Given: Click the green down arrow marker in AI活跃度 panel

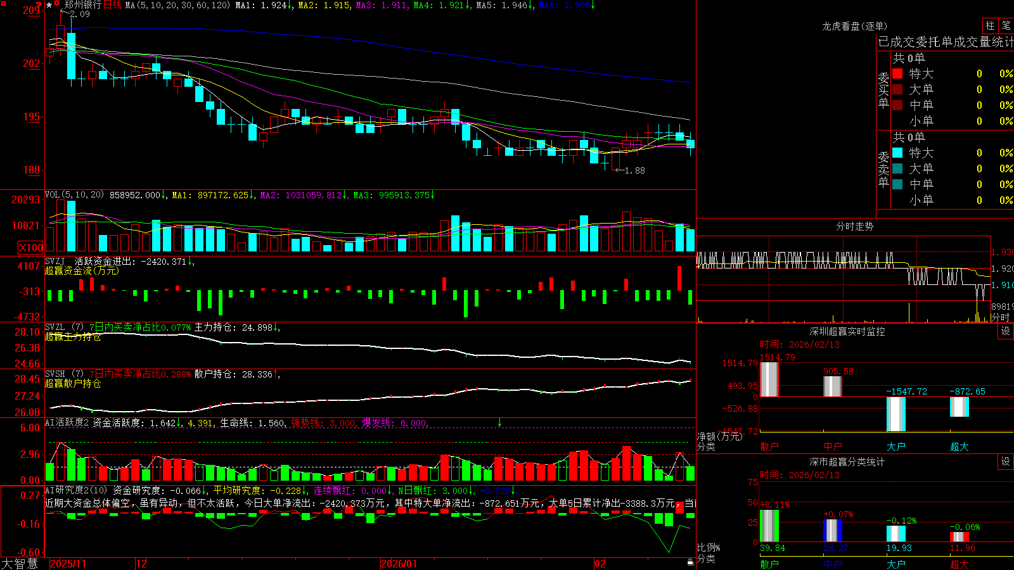Looking at the screenshot, I should click(x=499, y=422).
